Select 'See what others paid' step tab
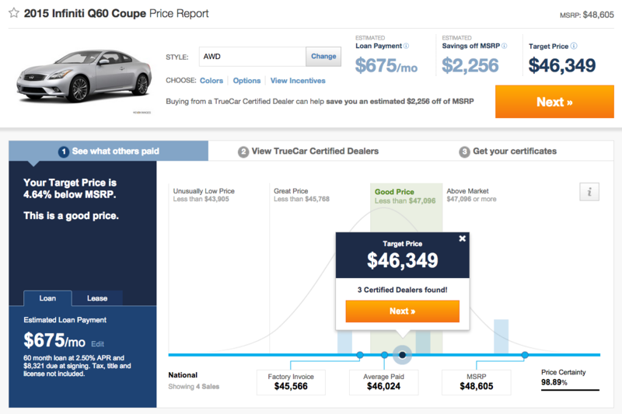Image resolution: width=622 pixels, height=414 pixels. [109, 151]
